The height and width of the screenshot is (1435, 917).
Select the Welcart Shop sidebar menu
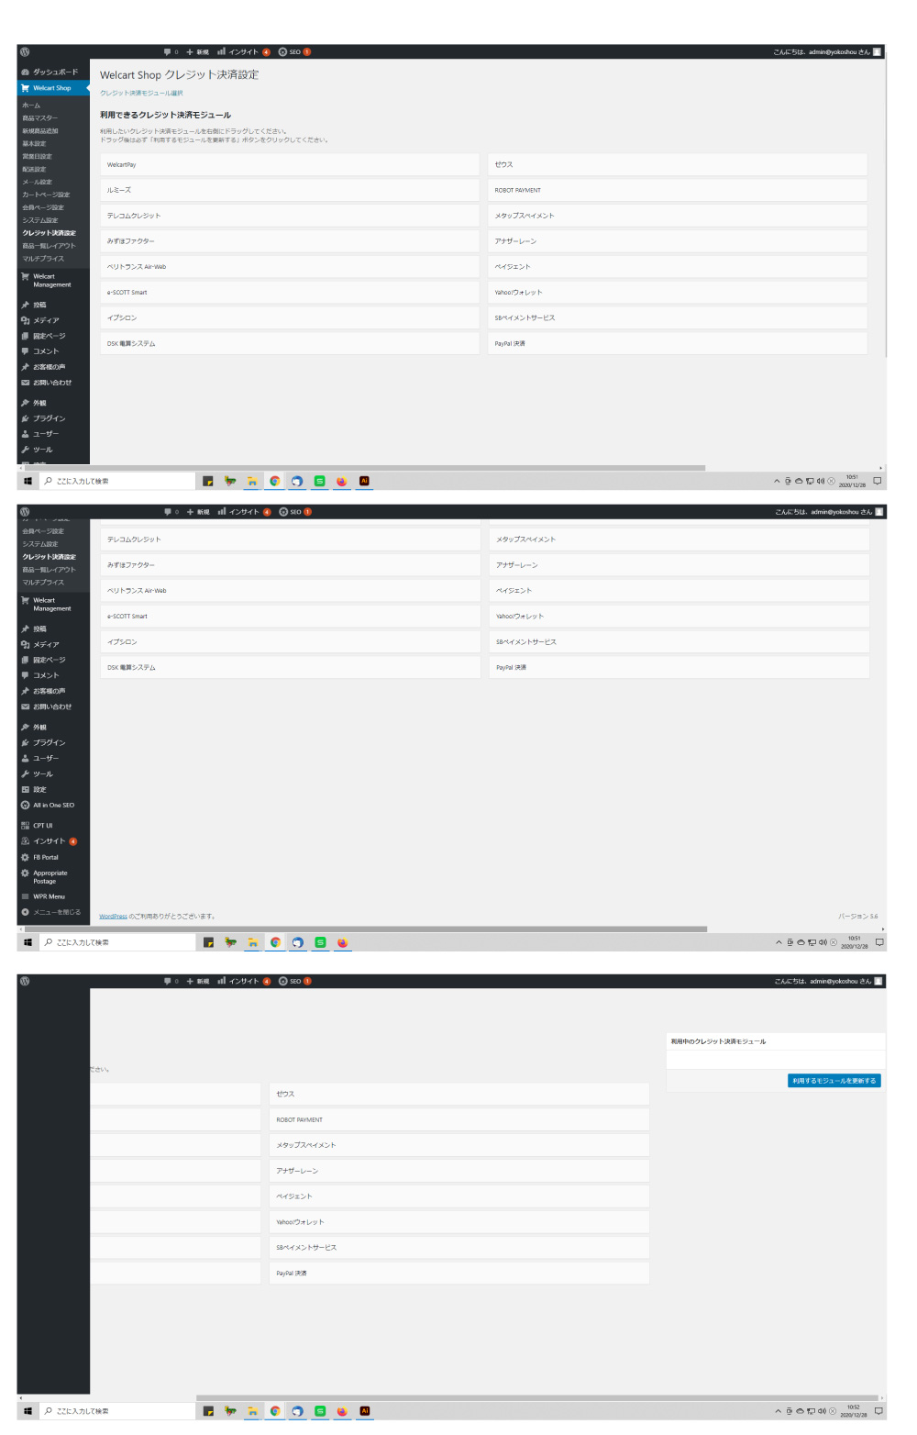click(53, 88)
